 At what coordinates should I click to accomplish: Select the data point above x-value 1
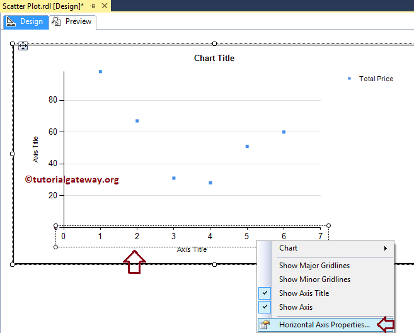point(100,72)
